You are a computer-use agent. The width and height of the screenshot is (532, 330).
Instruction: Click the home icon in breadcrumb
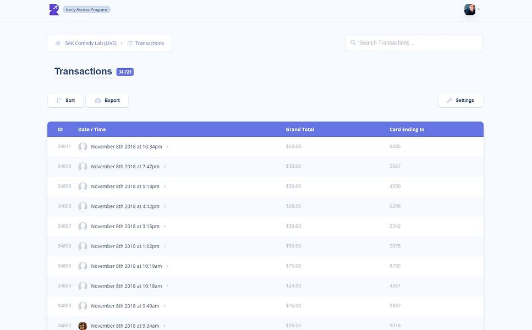(58, 43)
